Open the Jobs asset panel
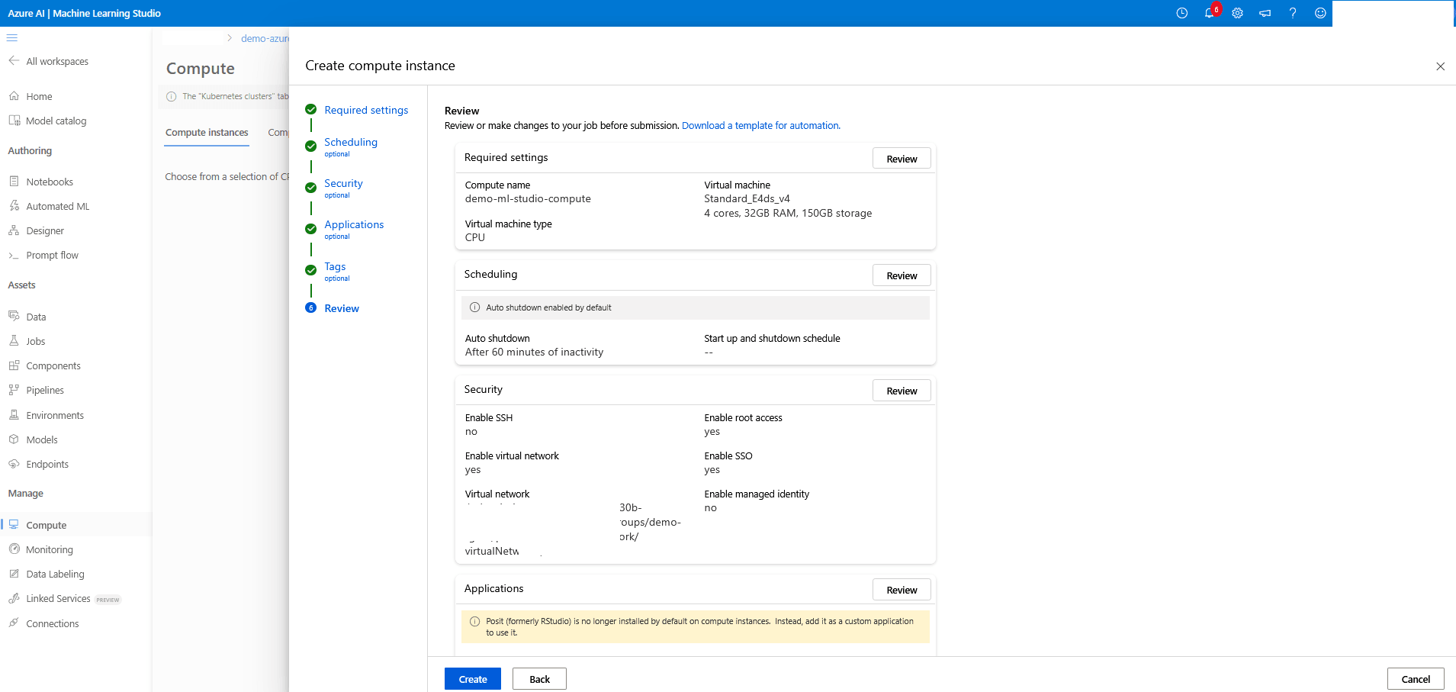The image size is (1456, 692). click(x=35, y=341)
